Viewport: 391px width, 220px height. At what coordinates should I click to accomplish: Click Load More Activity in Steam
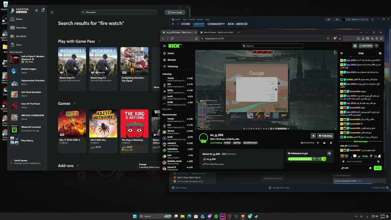273,178
